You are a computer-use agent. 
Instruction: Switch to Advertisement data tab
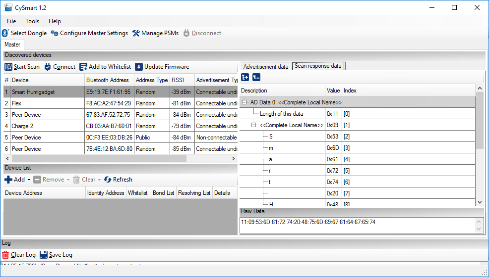click(266, 67)
